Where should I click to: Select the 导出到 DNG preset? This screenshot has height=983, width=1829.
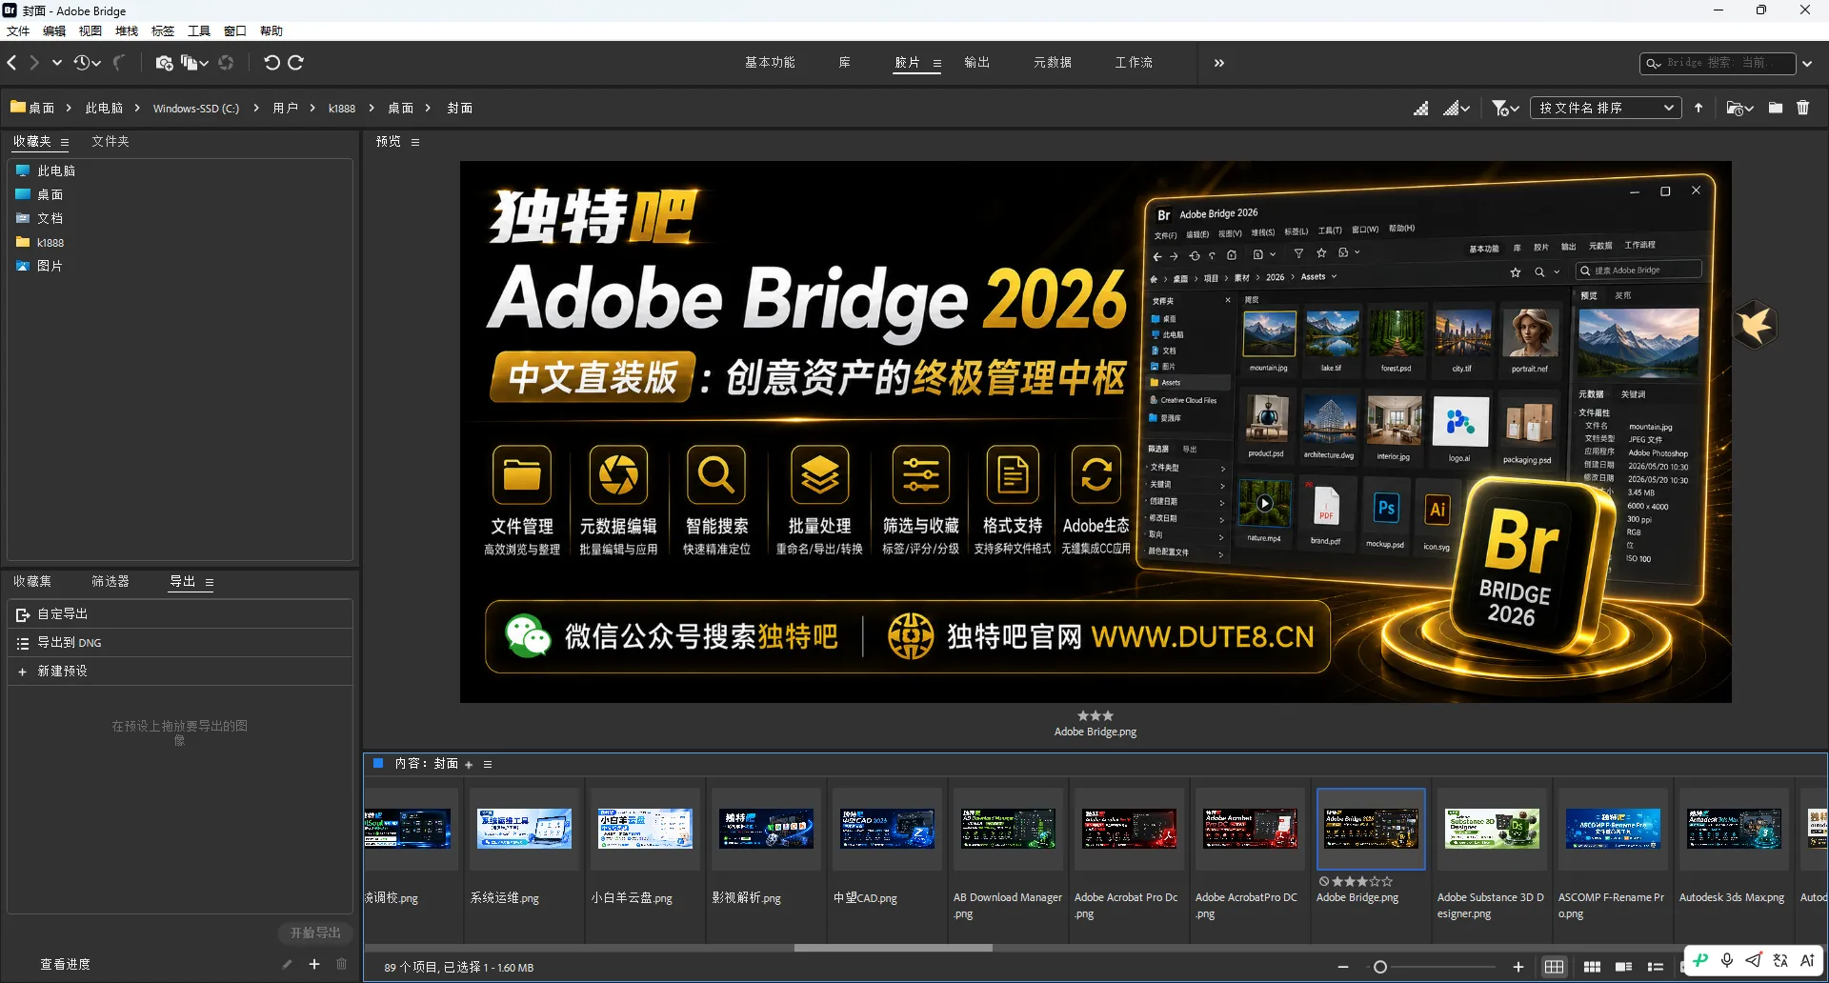point(180,643)
